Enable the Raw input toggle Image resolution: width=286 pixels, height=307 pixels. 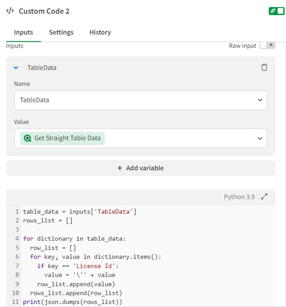click(x=267, y=46)
